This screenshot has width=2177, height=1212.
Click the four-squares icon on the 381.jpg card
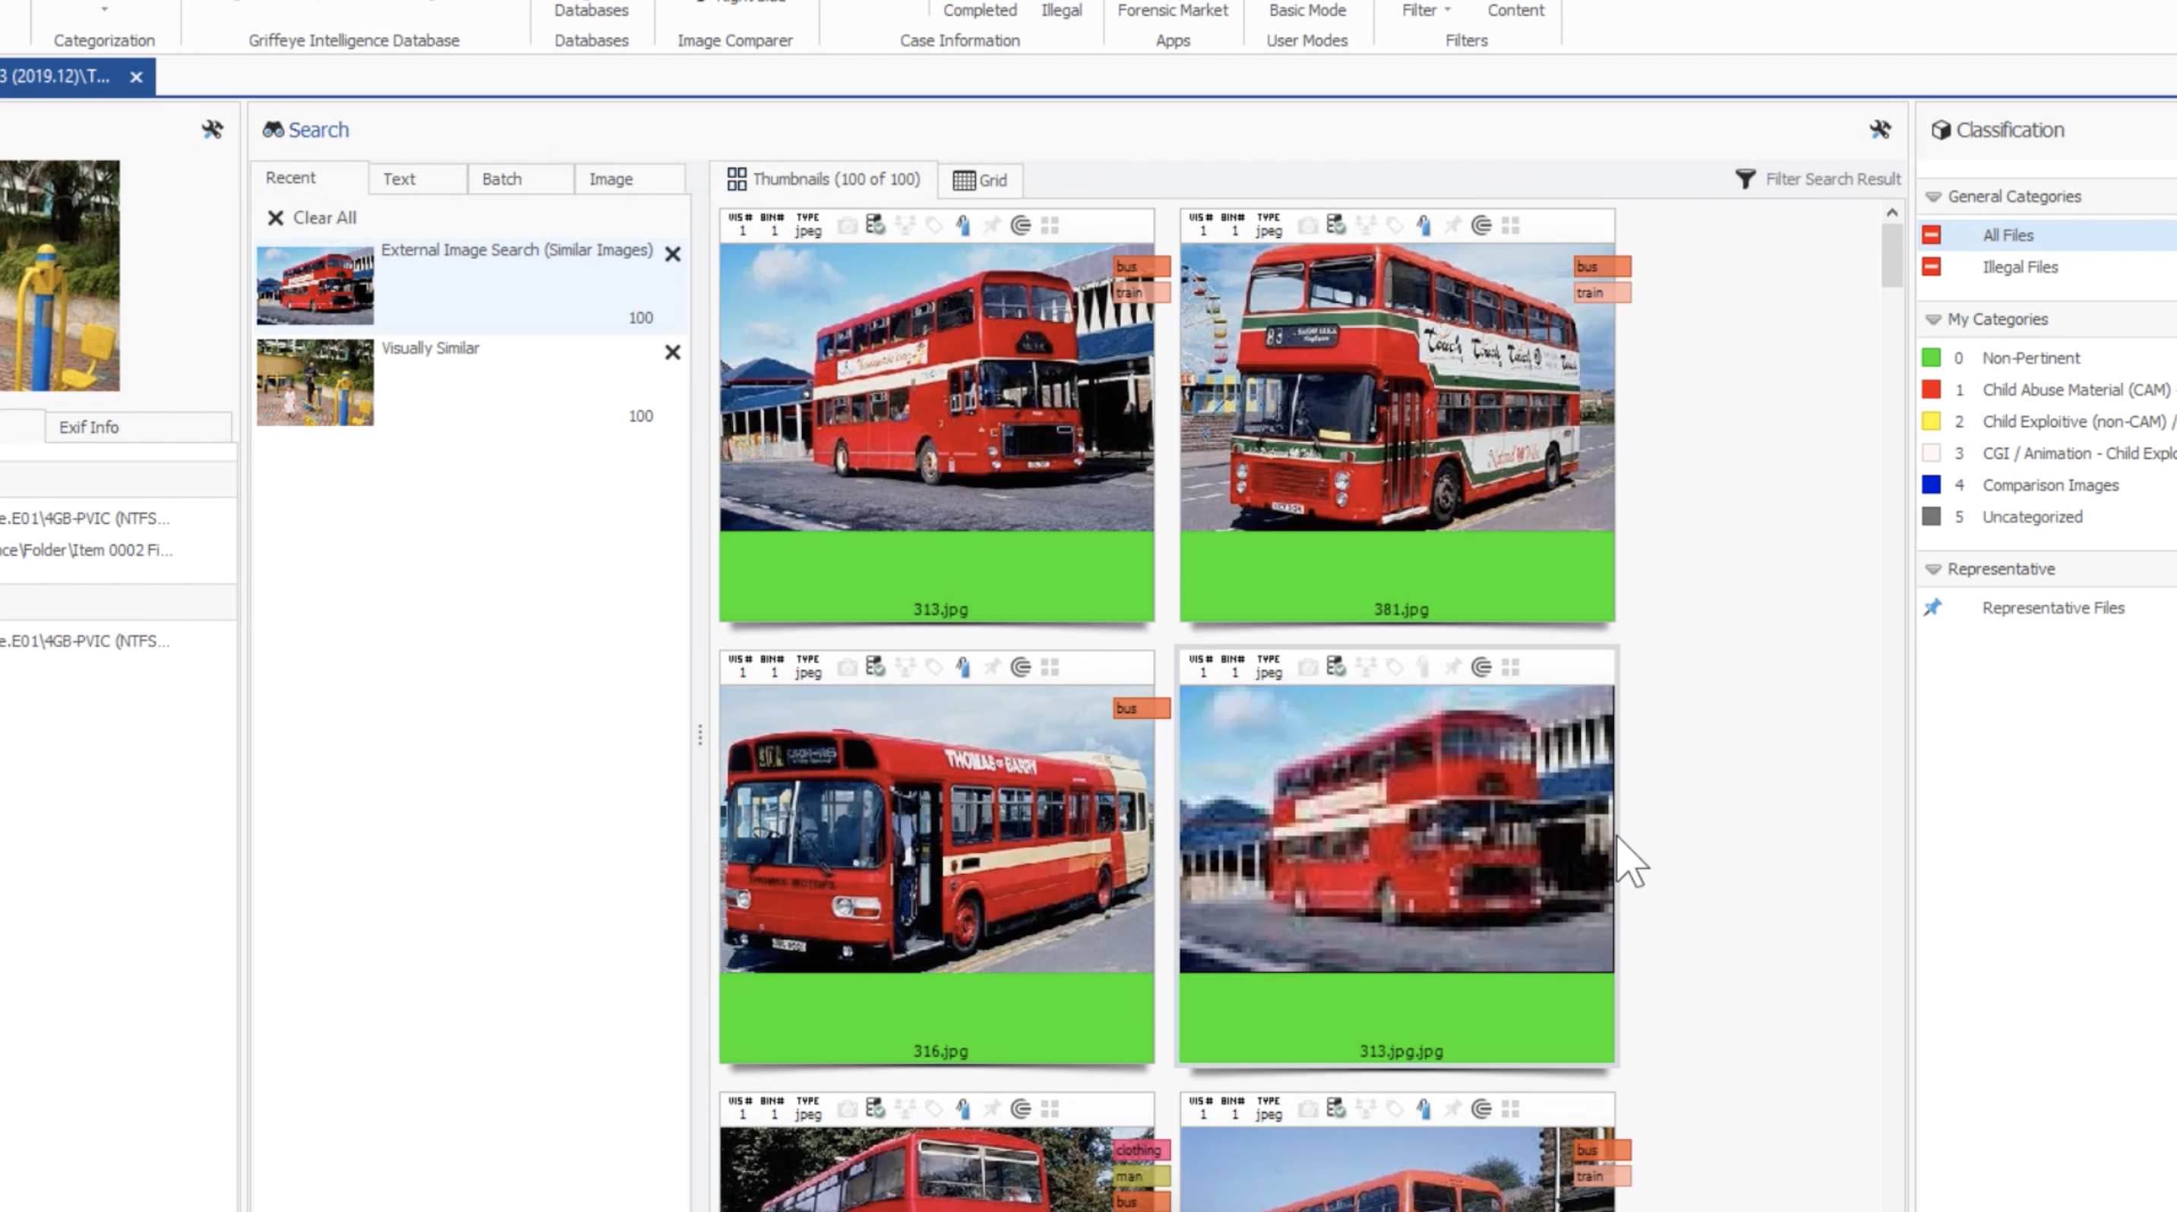pos(1511,226)
